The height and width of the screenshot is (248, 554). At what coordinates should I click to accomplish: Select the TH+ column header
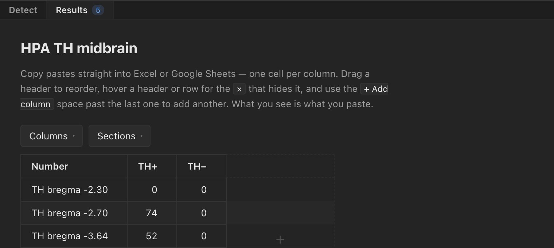[x=152, y=166]
